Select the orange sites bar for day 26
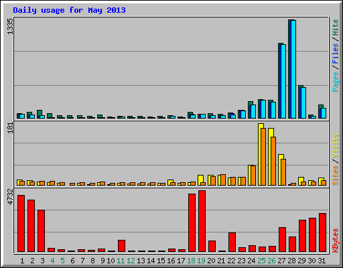 (273, 161)
